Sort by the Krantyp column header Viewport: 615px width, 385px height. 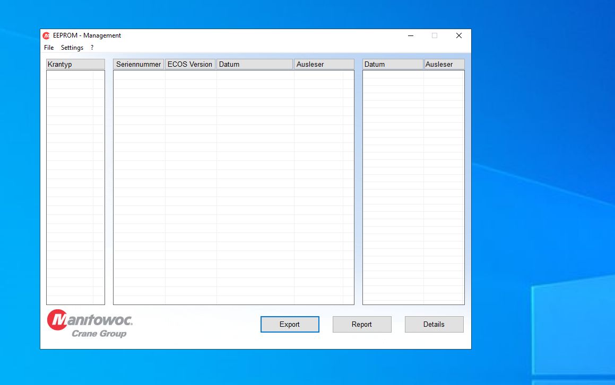pos(75,64)
